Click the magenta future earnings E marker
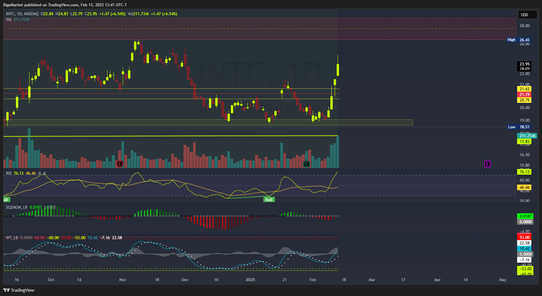The image size is (542, 296). 487,164
